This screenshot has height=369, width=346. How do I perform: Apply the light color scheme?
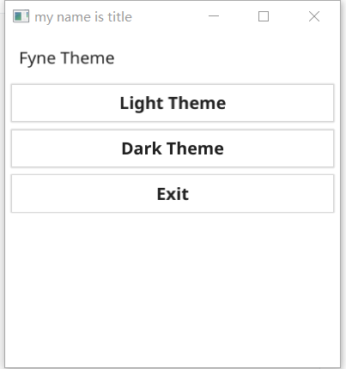click(x=173, y=103)
